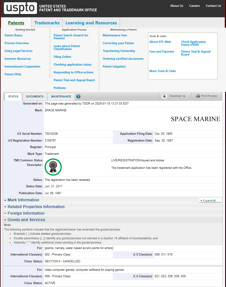Viewport: 226px width, 287px height.
Task: Select serial number 75010236
Action: (x=51, y=134)
